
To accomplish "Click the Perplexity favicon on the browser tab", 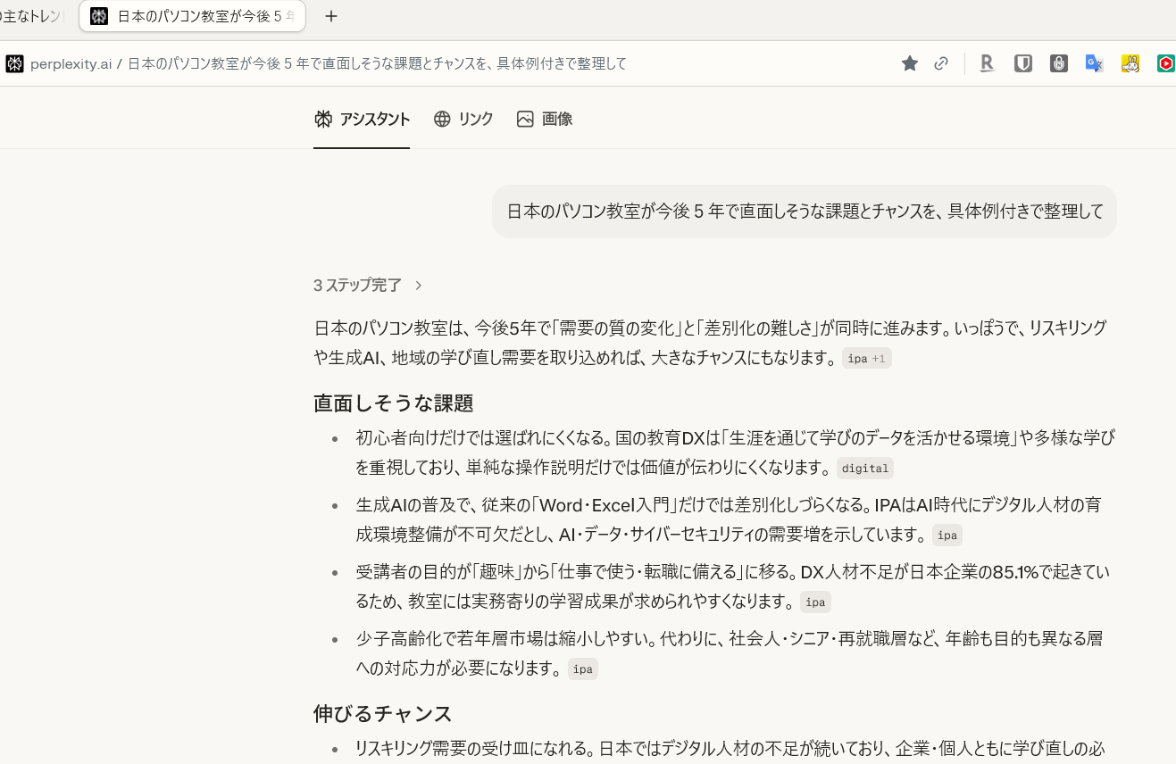I will pyautogui.click(x=99, y=16).
